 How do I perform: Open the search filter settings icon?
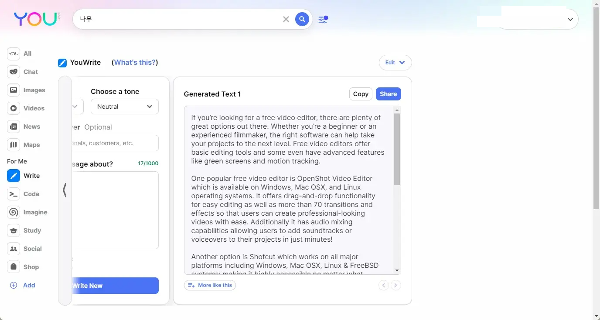click(323, 19)
